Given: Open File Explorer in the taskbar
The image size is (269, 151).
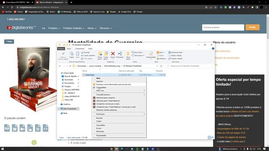Looking at the screenshot, I should coord(116,149).
